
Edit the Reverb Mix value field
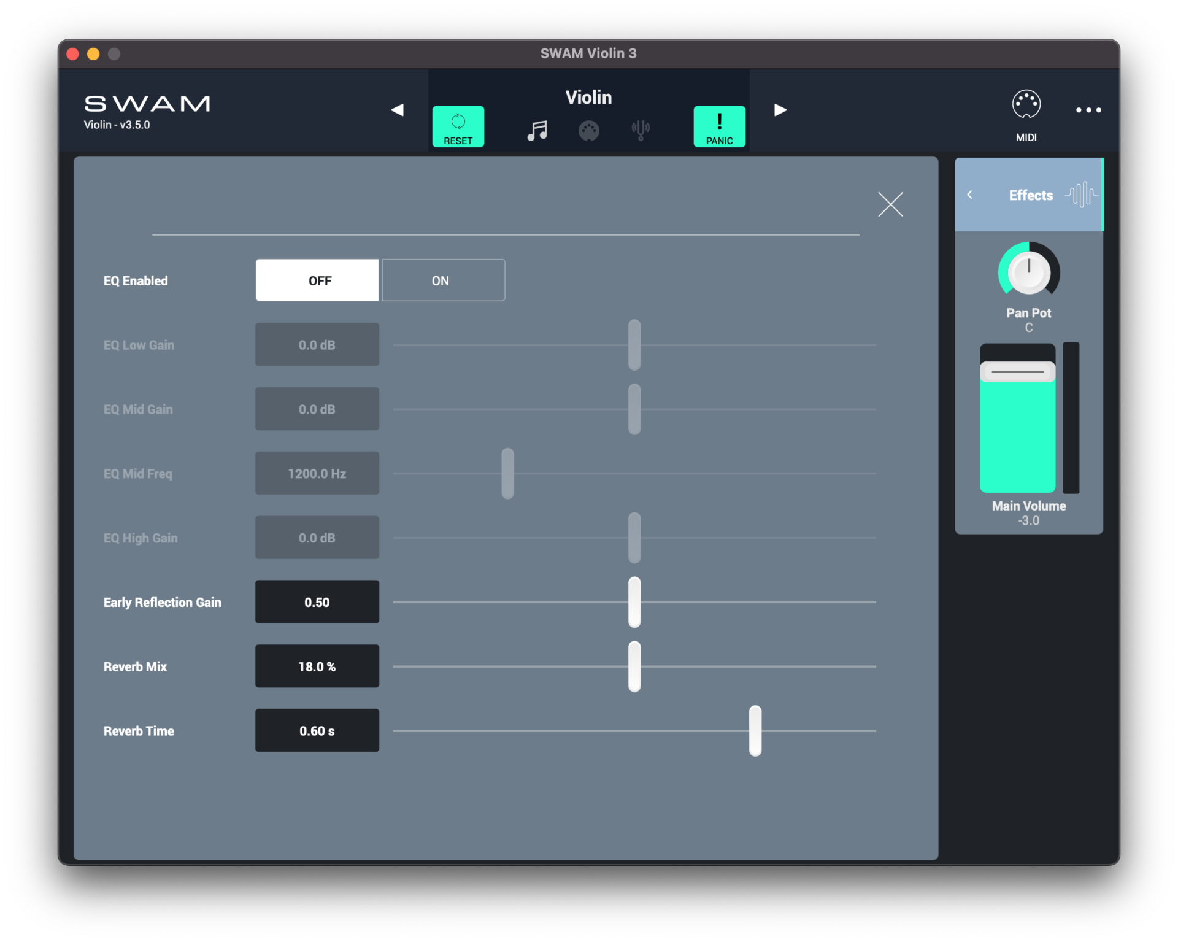pos(317,666)
